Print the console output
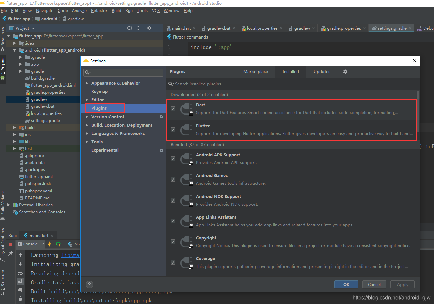 click(20, 290)
